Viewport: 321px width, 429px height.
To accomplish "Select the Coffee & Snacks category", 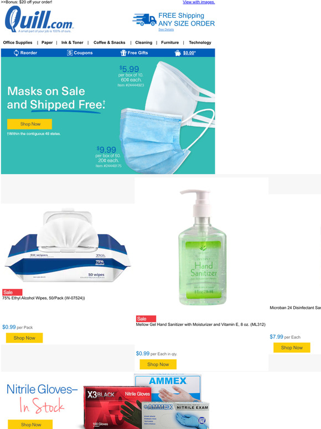I will (x=109, y=43).
